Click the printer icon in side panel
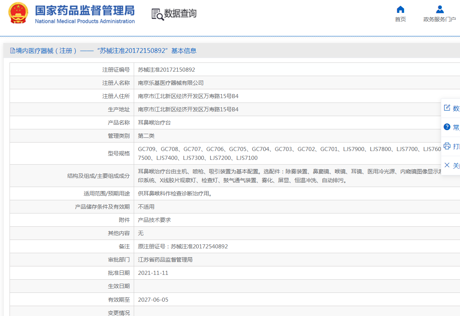This screenshot has height=316, width=460. [447, 146]
